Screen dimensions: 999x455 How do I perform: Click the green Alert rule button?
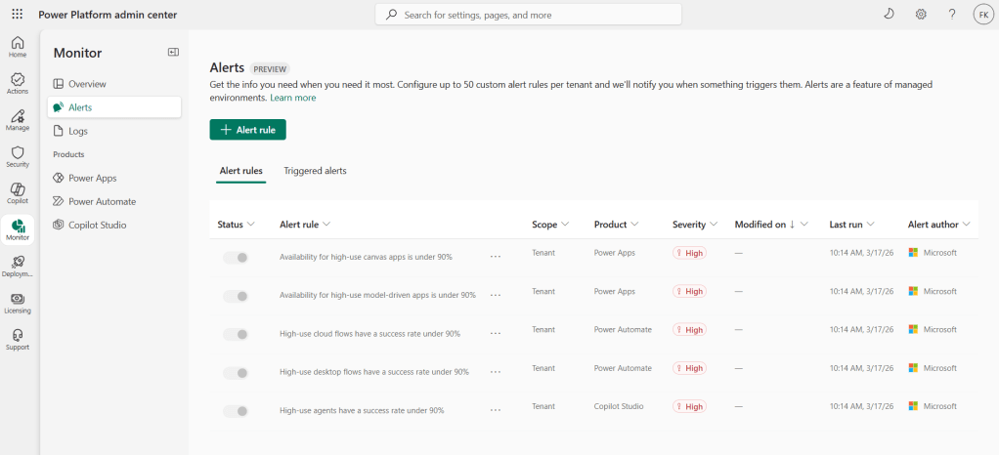click(247, 130)
